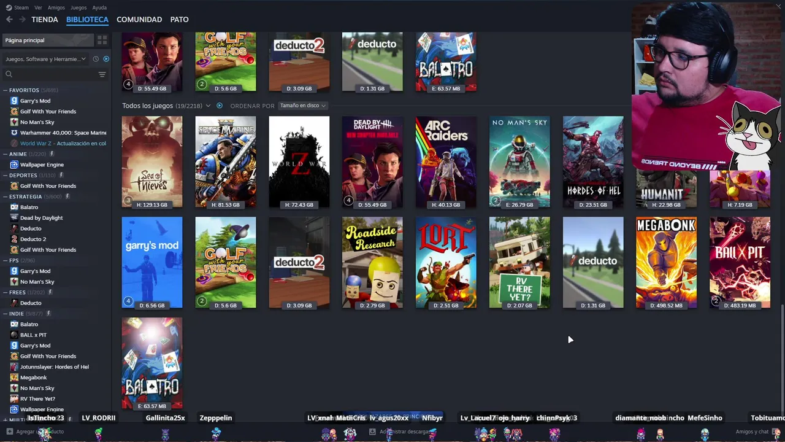Click the library vertical scrollbar thumb

click(x=782, y=362)
